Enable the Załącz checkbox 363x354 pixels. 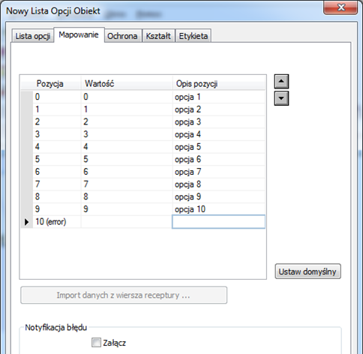tap(96, 343)
